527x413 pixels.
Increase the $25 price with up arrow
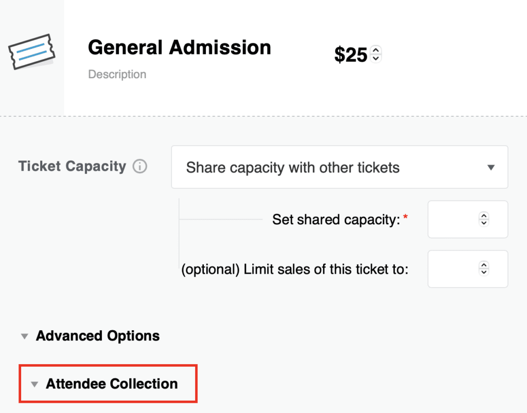376,50
